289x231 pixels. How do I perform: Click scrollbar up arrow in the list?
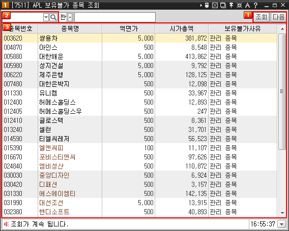282,29
